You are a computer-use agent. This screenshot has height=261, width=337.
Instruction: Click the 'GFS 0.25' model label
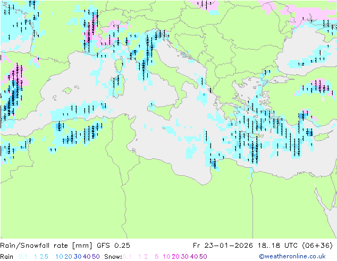click(x=113, y=246)
